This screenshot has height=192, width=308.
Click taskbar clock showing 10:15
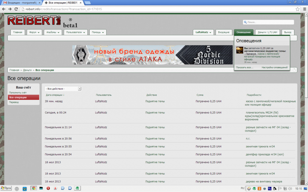298,189
